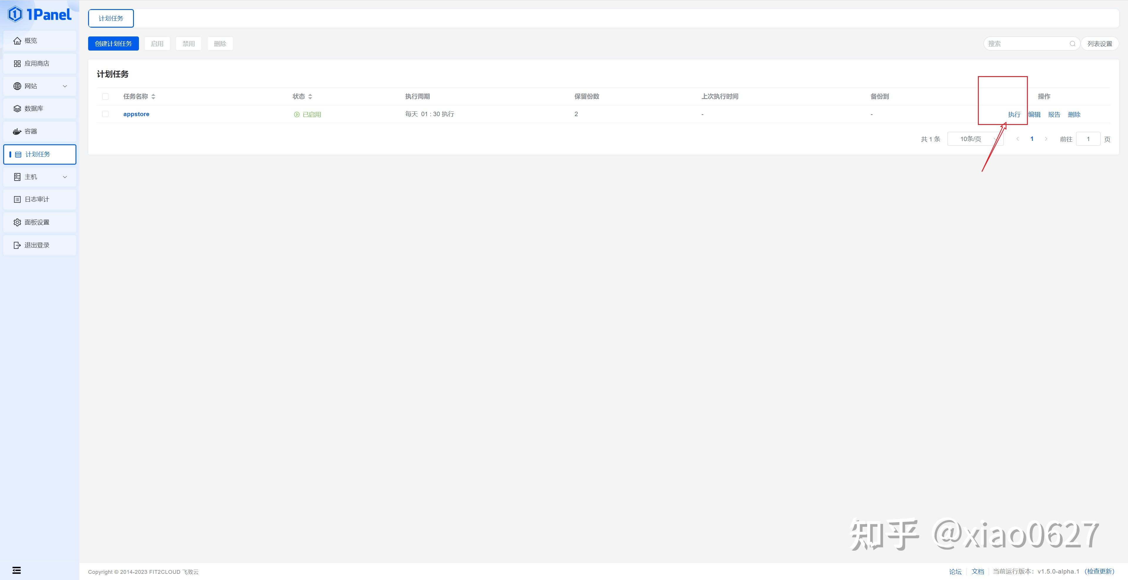
Task: Open the container (容器) Docker icon
Action: tap(17, 131)
